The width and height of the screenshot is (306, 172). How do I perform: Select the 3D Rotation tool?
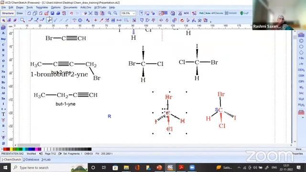tap(15, 20)
